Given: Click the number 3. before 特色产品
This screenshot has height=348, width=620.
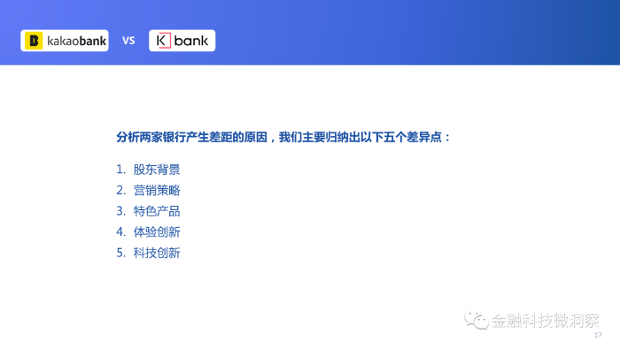Looking at the screenshot, I should [120, 211].
